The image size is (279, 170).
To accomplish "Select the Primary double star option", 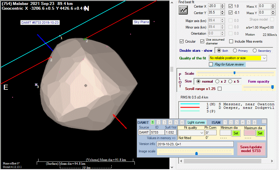I will point(235,51).
